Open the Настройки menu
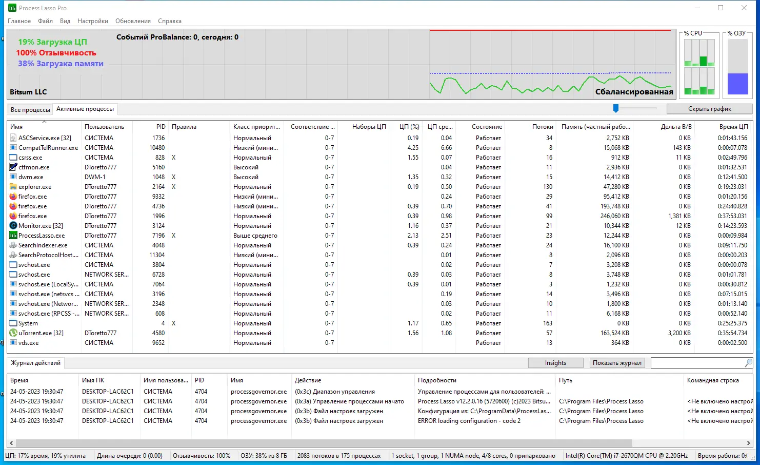This screenshot has width=760, height=465. (93, 21)
